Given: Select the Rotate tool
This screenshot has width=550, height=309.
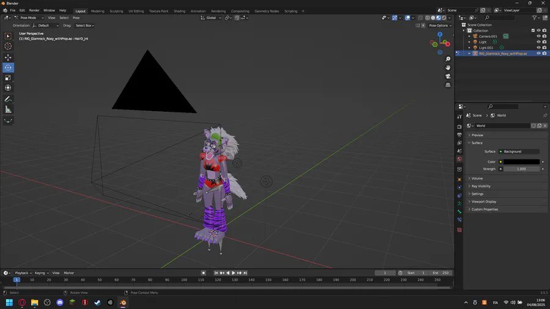Looking at the screenshot, I should (8, 68).
